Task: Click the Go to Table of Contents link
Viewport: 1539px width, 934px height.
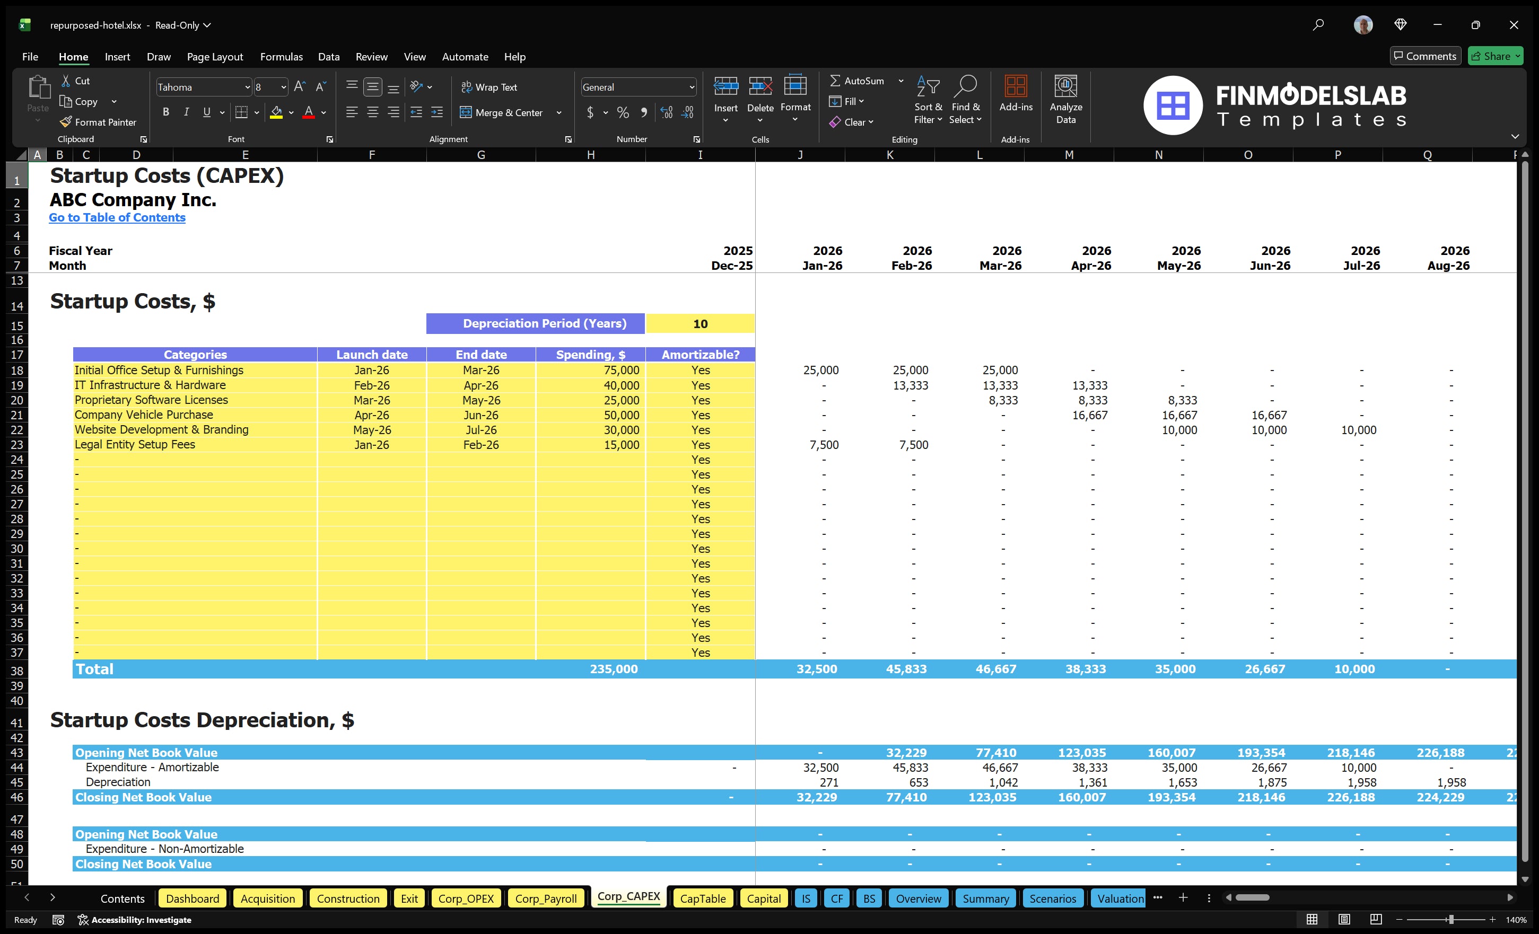Action: pyautogui.click(x=117, y=217)
